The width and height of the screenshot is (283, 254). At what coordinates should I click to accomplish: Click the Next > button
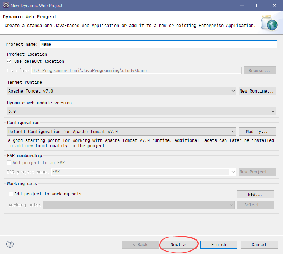coord(178,245)
